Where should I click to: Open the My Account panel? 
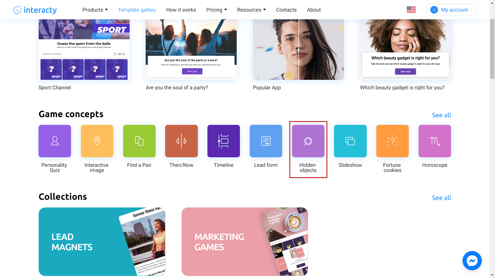tap(450, 10)
